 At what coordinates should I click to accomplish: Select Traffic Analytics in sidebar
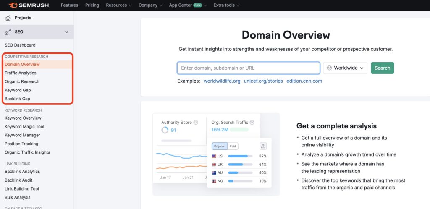[x=21, y=73]
